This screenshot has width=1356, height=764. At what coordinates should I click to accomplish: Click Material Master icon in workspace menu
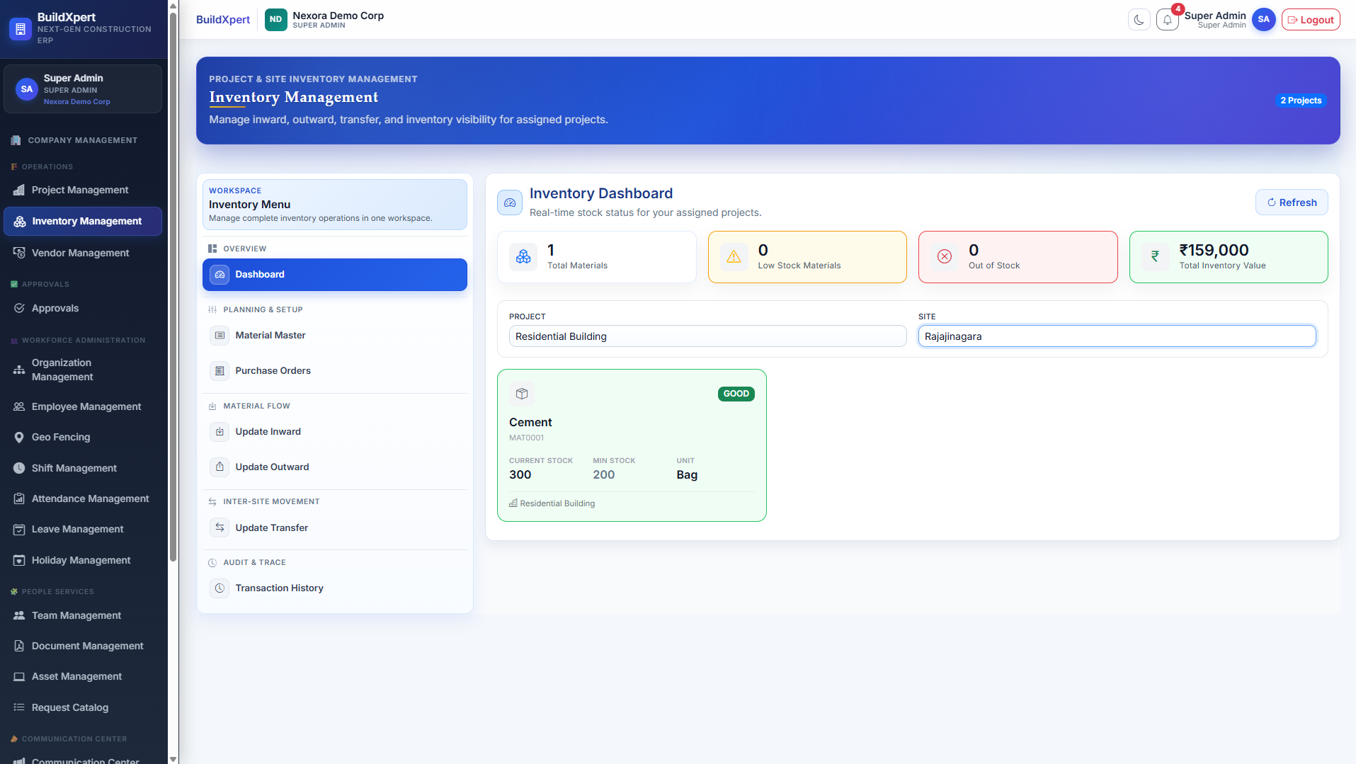[220, 336]
